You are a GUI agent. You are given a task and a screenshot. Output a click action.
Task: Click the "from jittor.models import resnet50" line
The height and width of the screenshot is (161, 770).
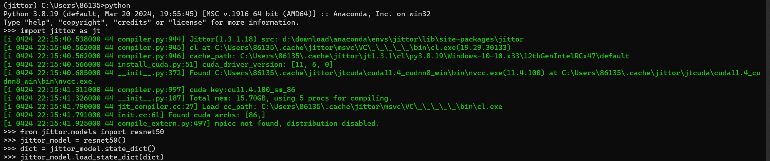click(x=92, y=132)
